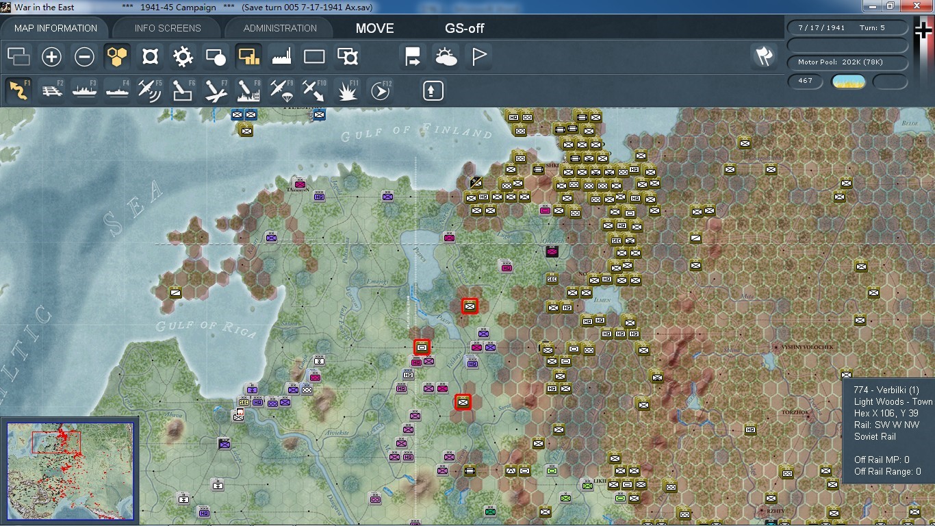Select the F6 bomb-over-box icon
The height and width of the screenshot is (526, 935).
[183, 90]
